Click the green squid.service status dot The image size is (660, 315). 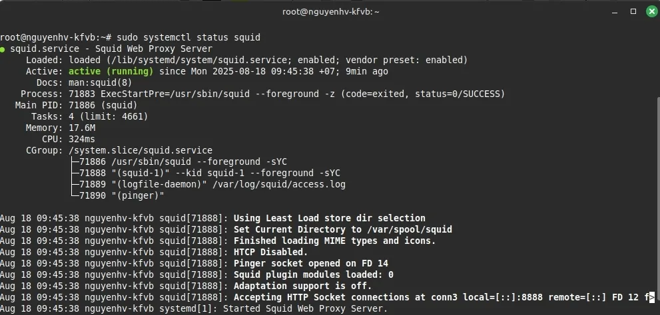[3, 49]
